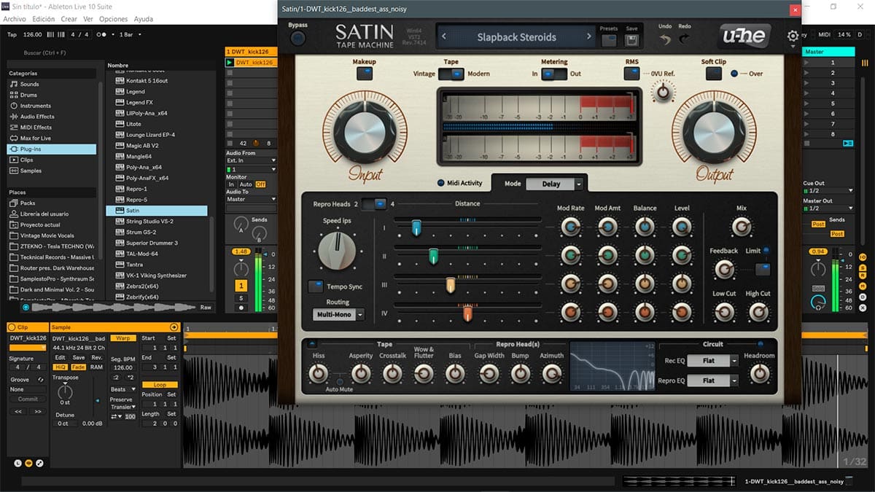Open the Archivo menu
The width and height of the screenshot is (875, 492).
pyautogui.click(x=15, y=19)
